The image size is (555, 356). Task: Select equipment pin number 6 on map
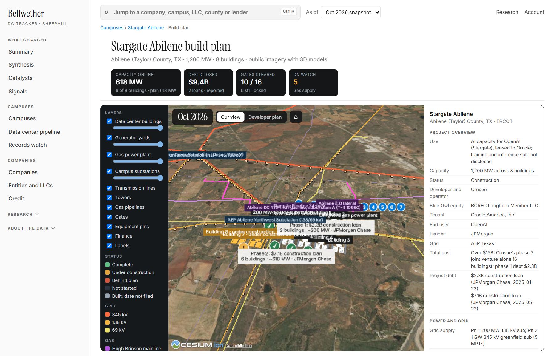pos(392,207)
